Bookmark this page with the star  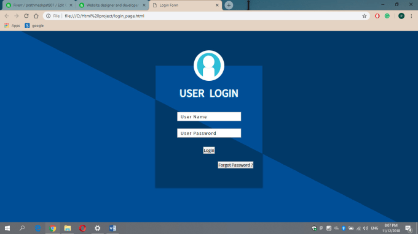coord(365,16)
